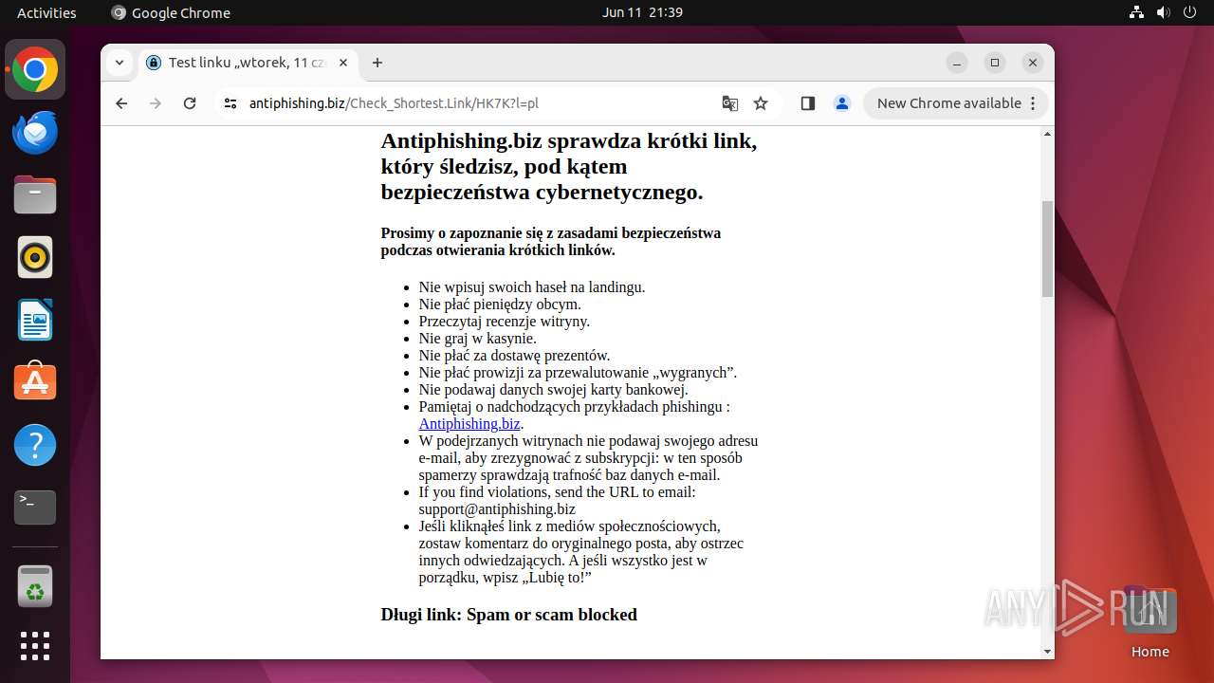This screenshot has width=1214, height=683.
Task: Reload the current page
Action: (190, 103)
